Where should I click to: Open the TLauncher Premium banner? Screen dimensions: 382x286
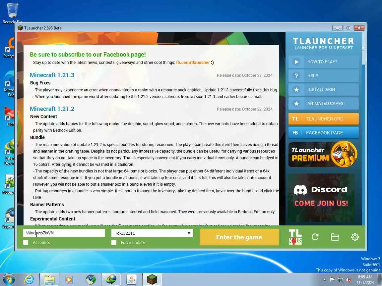point(323,154)
